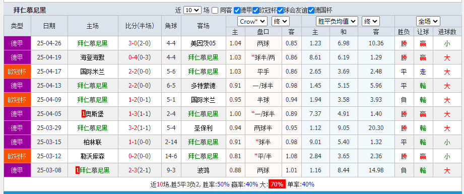Click the 1-3(1-1) score

(x=140, y=114)
